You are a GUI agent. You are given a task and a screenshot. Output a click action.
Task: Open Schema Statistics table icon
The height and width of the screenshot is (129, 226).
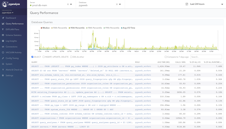point(3,35)
